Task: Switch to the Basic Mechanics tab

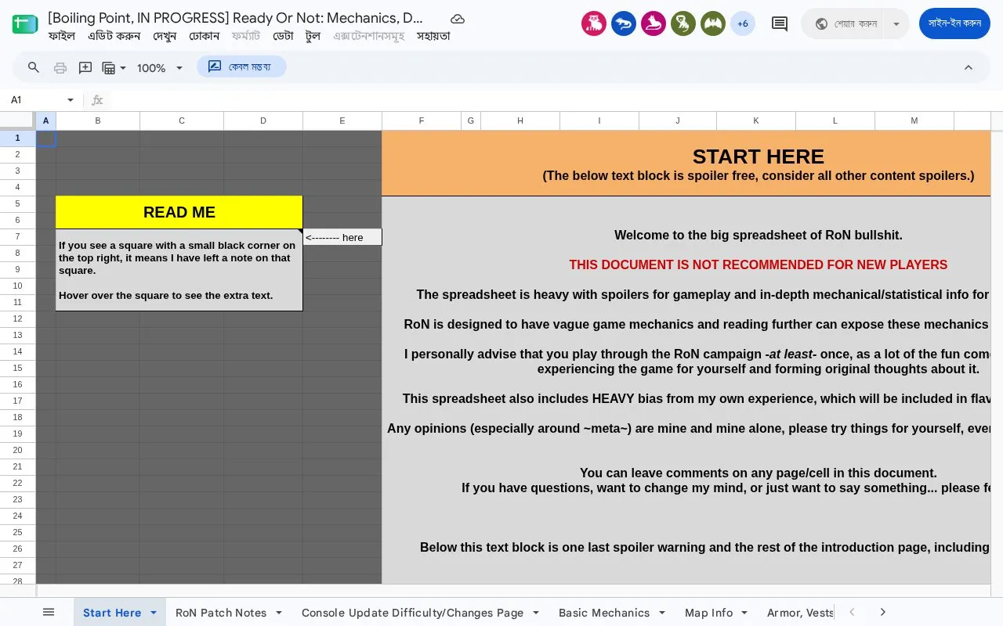Action: click(x=604, y=613)
